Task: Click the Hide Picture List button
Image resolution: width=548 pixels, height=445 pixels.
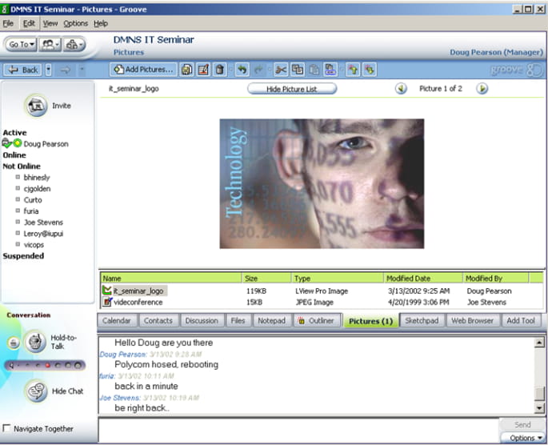Action: [x=291, y=89]
